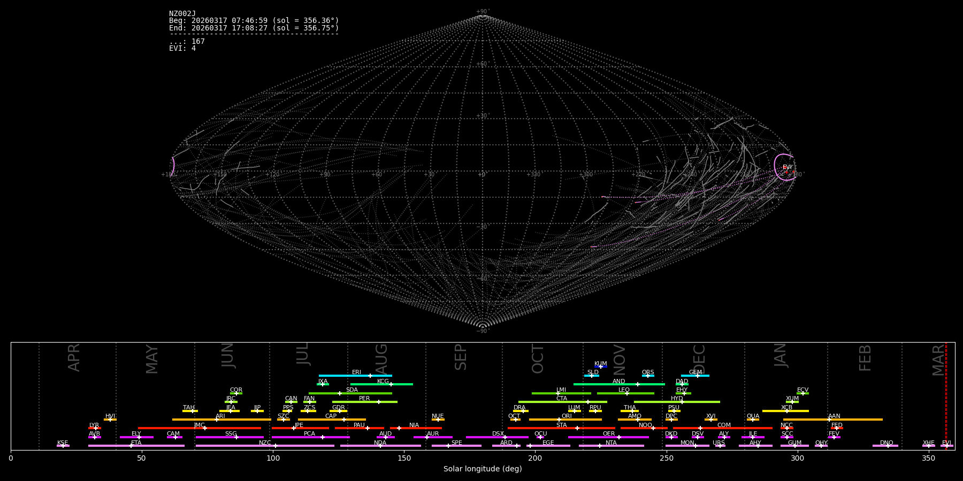Click the AUG month label
This screenshot has width=963, height=481.
[381, 358]
